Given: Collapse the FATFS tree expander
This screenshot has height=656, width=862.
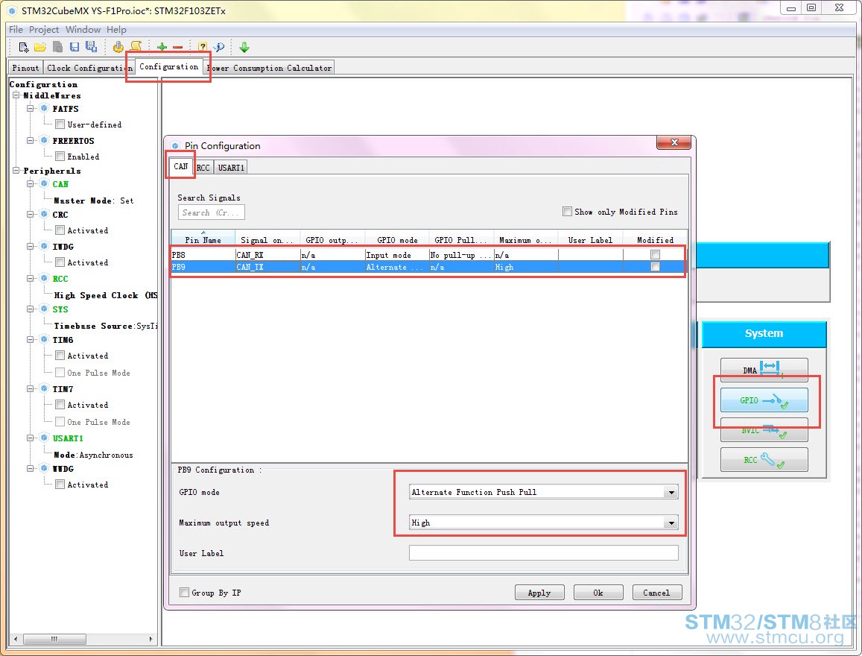Looking at the screenshot, I should click(31, 108).
